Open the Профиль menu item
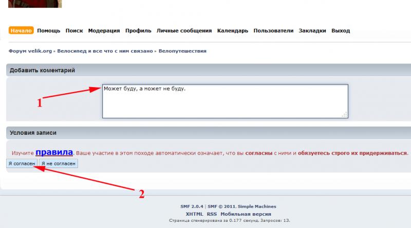 (x=138, y=31)
